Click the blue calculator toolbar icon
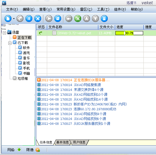The image size is (156, 155). [x=104, y=19]
